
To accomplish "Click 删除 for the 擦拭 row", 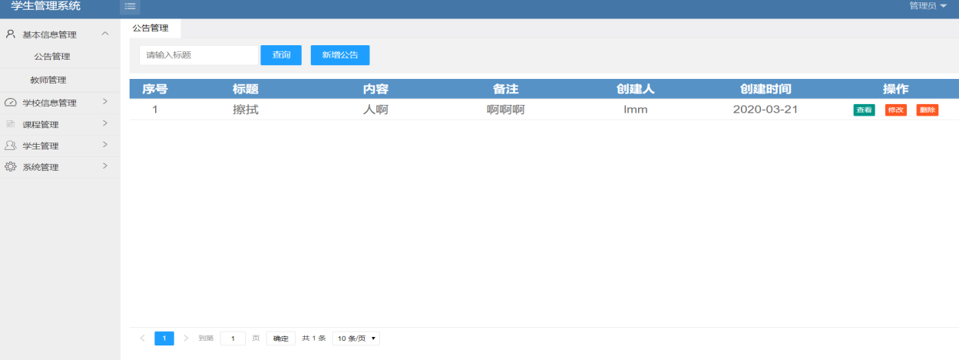I will click(928, 110).
